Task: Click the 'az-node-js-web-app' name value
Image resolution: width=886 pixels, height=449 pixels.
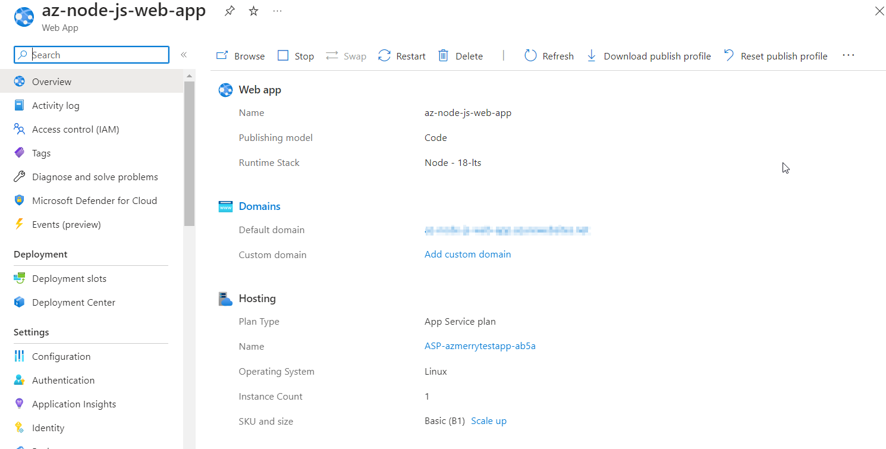Action: pyautogui.click(x=468, y=112)
